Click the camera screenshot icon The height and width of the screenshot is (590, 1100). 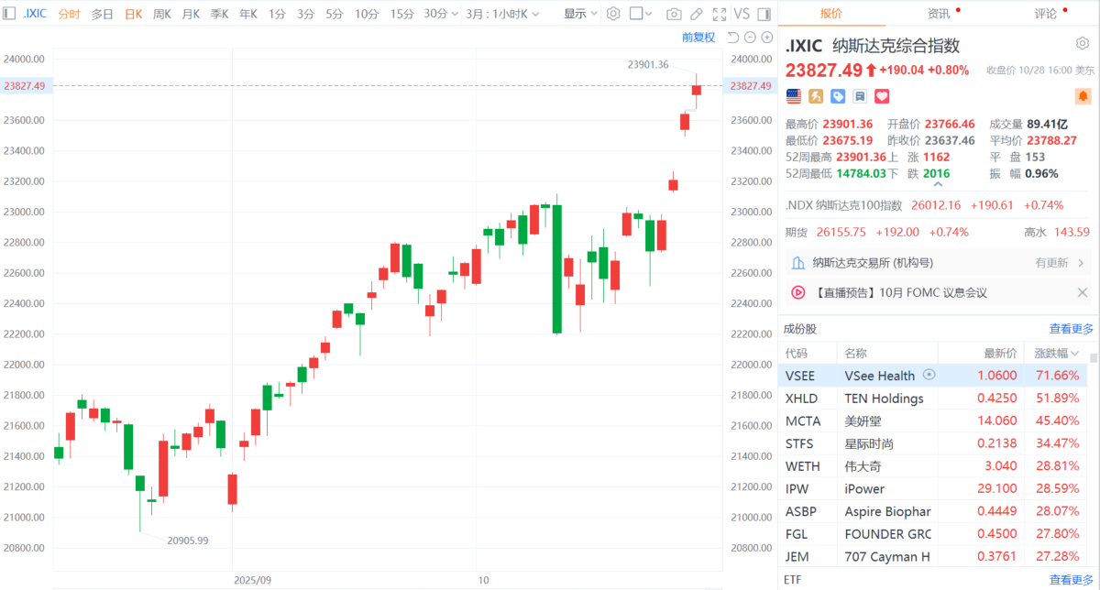click(x=674, y=14)
